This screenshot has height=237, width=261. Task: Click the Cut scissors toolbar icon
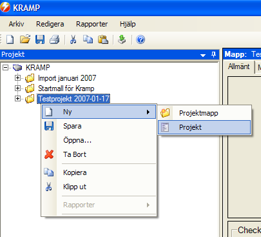(73, 39)
